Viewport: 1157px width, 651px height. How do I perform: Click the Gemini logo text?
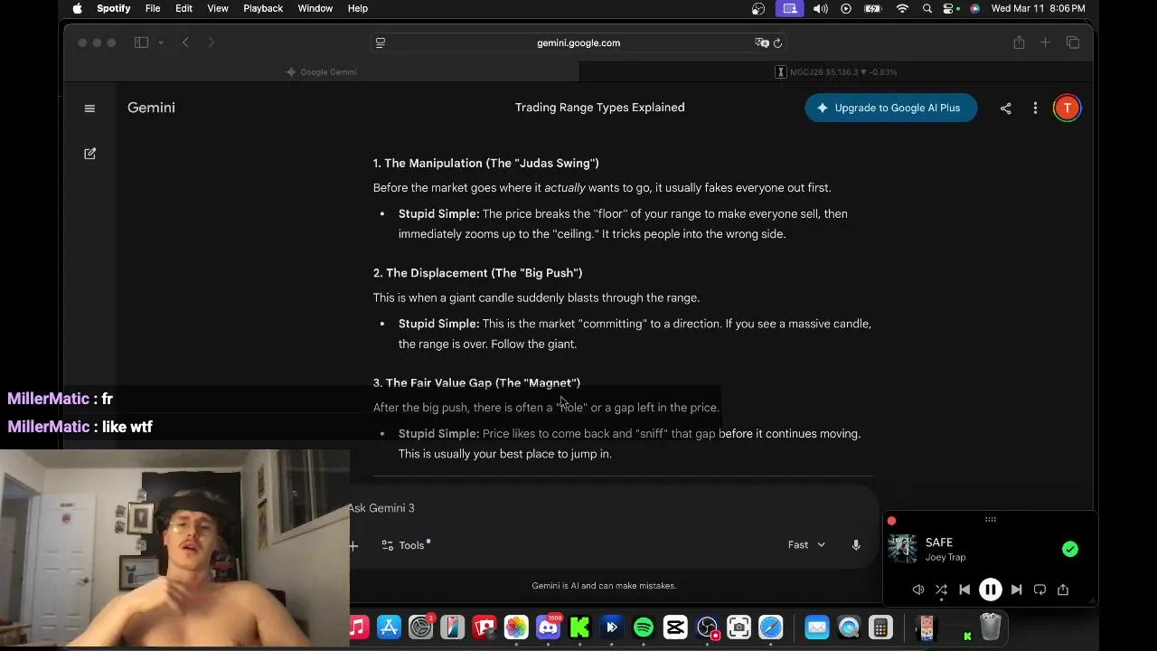[151, 108]
